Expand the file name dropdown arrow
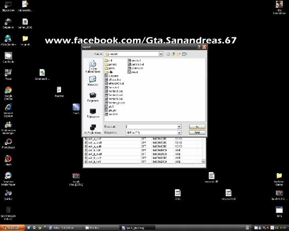289x231 pixels. click(x=179, y=126)
